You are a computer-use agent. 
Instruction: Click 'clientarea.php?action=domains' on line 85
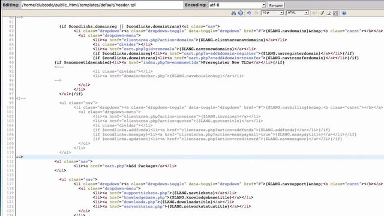click(158, 40)
